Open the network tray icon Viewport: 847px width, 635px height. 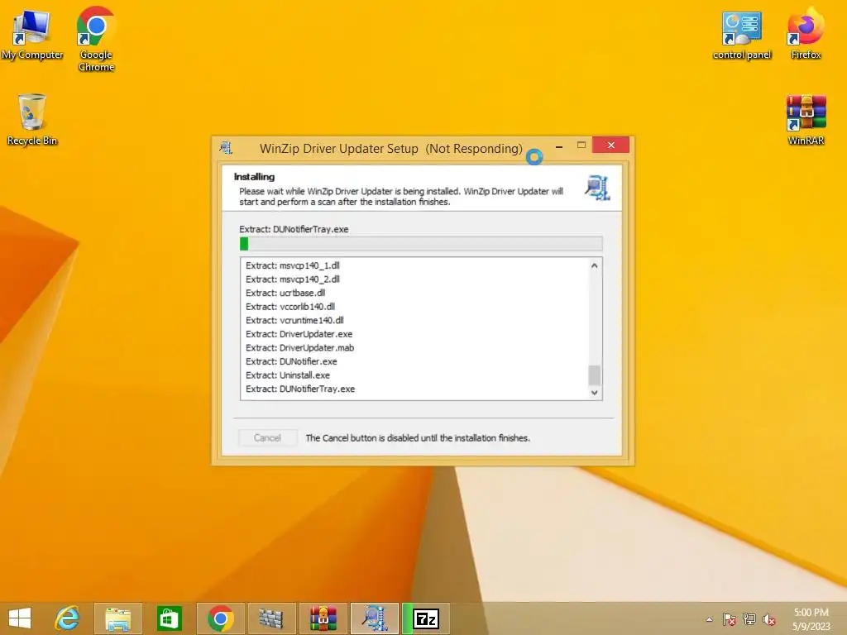[x=749, y=619]
